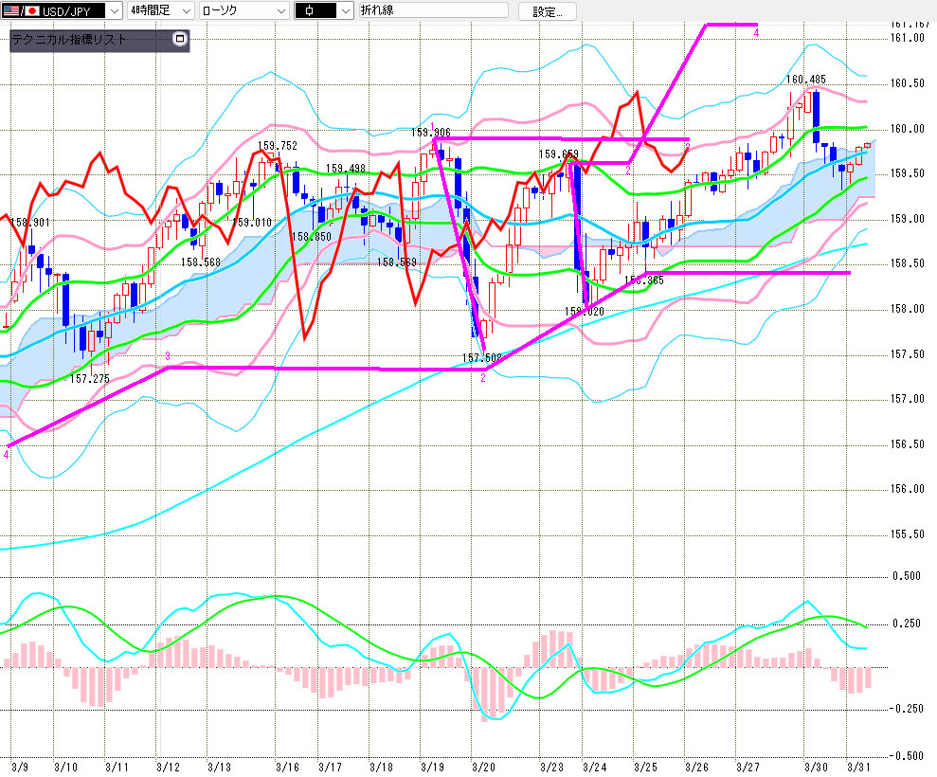937x777 pixels.
Task: Open the USD/JPY currency pair dropdown
Action: coord(114,10)
